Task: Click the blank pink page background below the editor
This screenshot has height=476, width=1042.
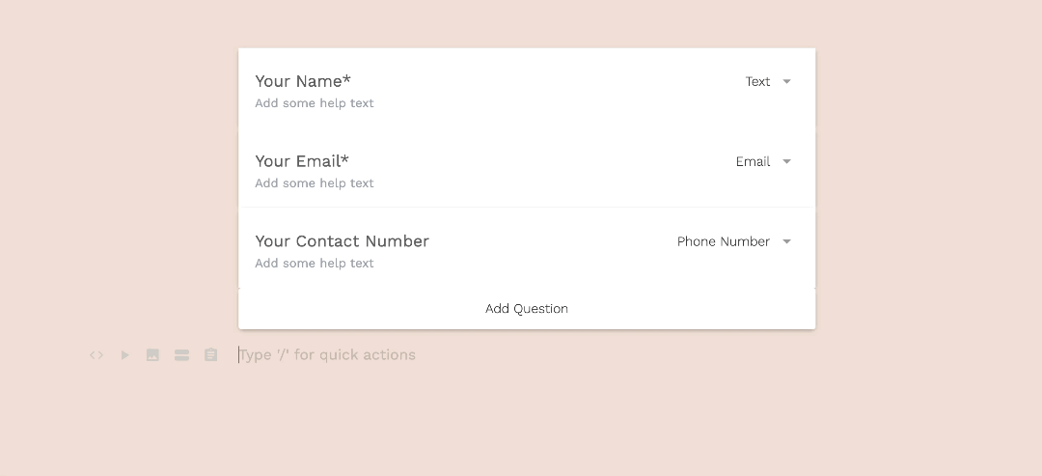Action: point(521,425)
